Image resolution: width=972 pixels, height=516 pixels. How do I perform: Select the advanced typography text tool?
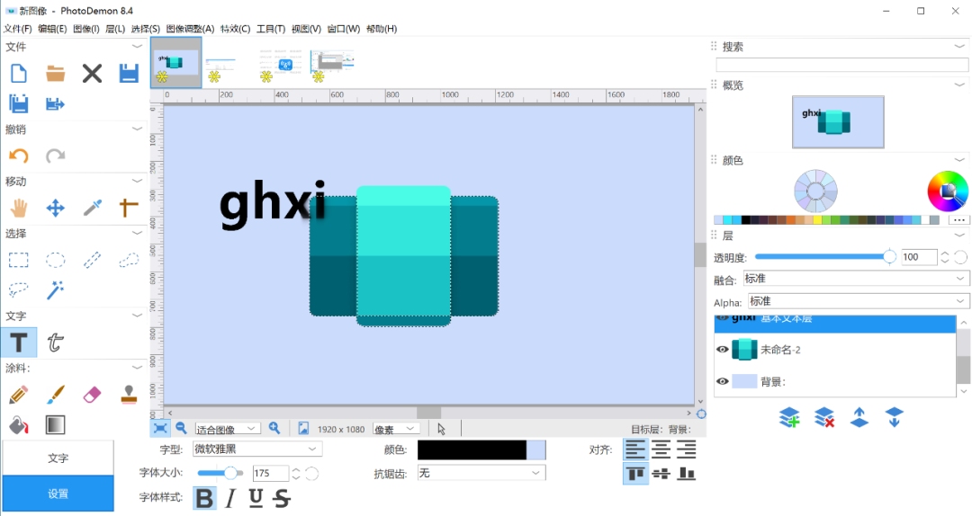[55, 342]
